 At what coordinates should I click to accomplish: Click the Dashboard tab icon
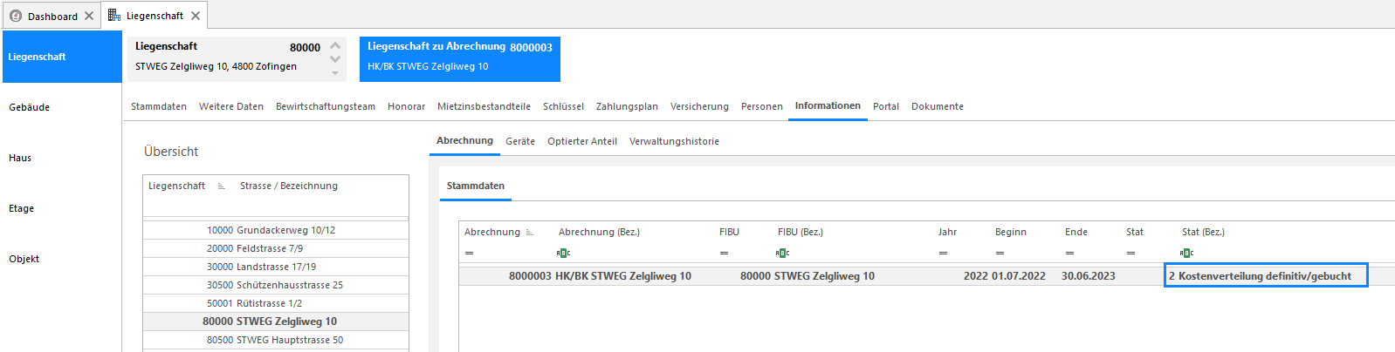pos(16,16)
